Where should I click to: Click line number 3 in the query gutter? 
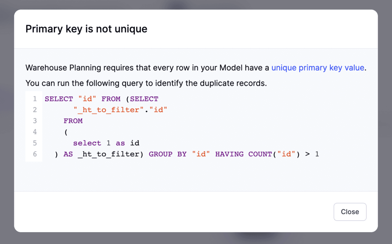[x=35, y=121]
